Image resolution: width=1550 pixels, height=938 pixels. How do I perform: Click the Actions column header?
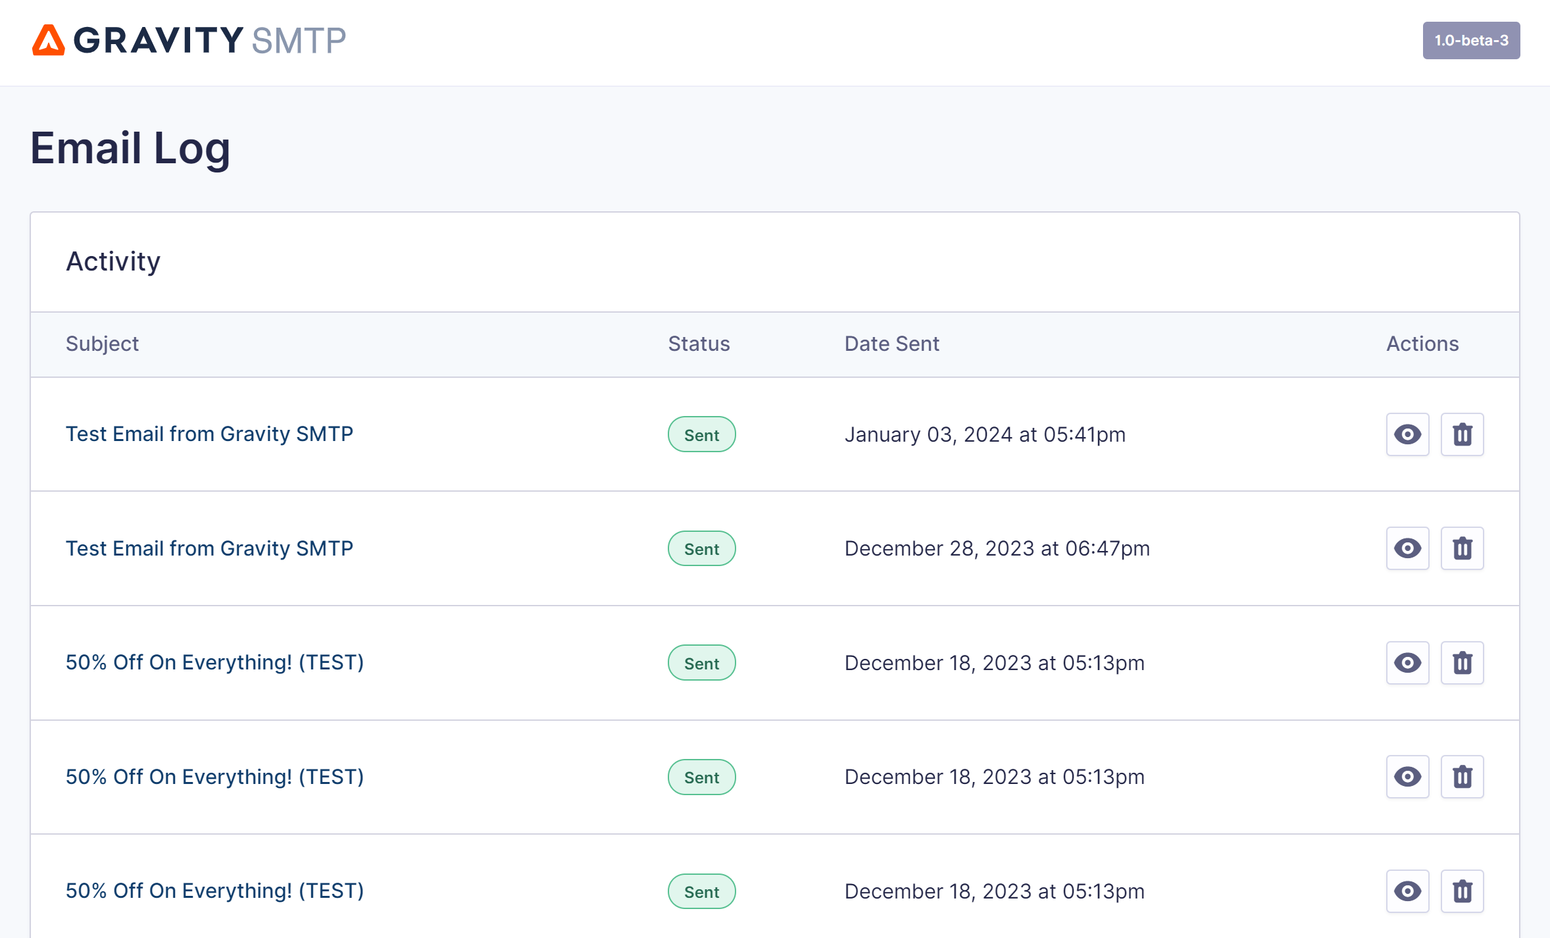pyautogui.click(x=1422, y=344)
